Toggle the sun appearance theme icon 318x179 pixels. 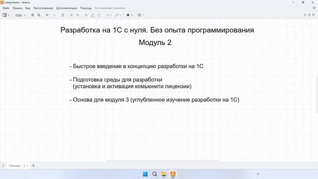(x=314, y=8)
